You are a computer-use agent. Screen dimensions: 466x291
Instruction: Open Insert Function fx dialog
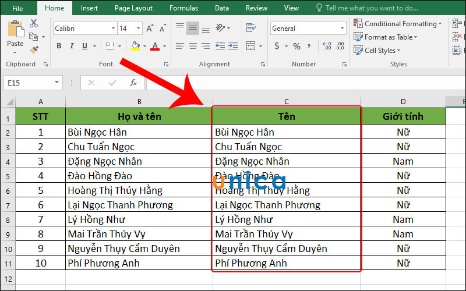(133, 83)
